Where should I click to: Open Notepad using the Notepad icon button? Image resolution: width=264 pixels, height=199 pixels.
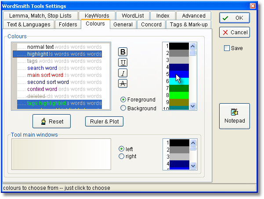pos(234,116)
